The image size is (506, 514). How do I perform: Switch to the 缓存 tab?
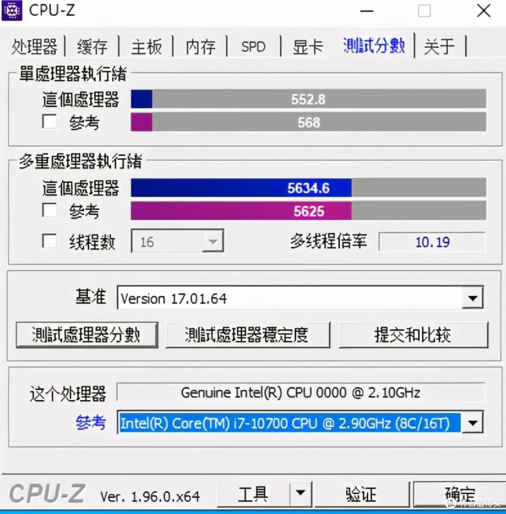(x=92, y=46)
